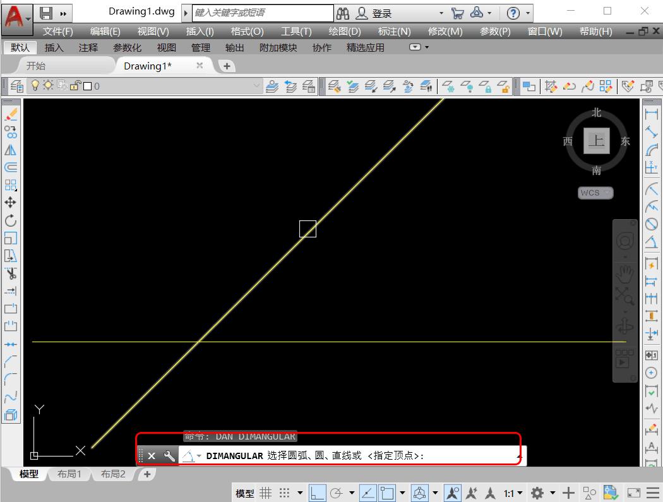Toggle polar tracking in status bar
The width and height of the screenshot is (663, 502).
tap(337, 493)
